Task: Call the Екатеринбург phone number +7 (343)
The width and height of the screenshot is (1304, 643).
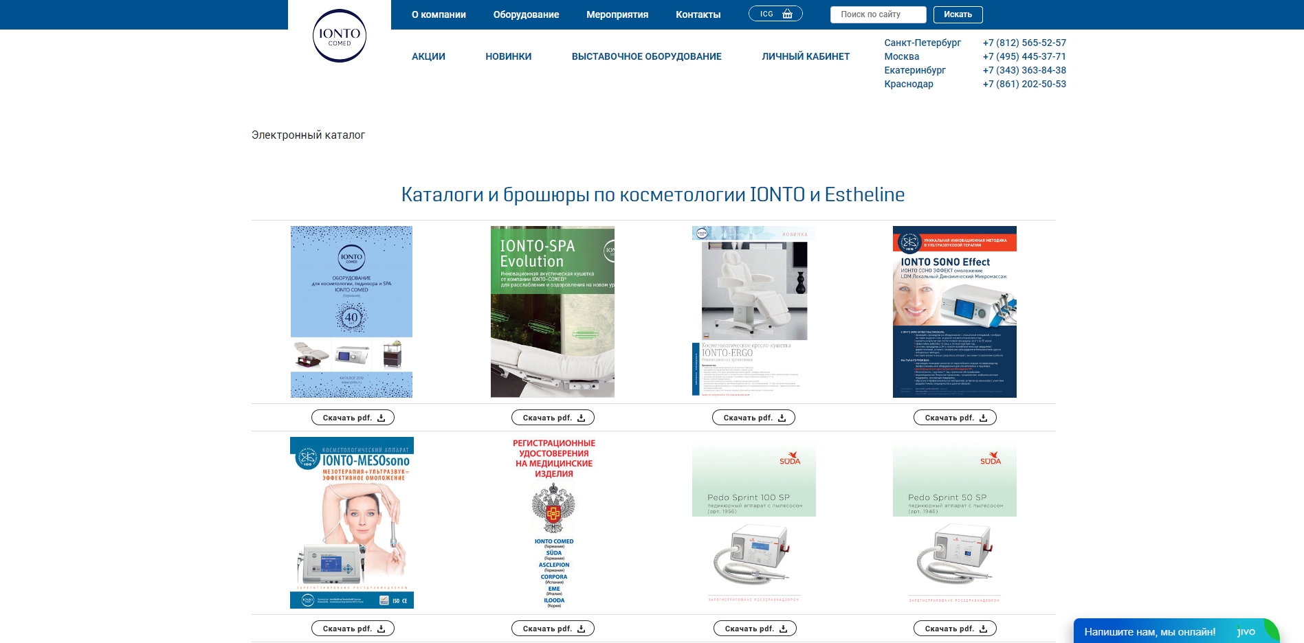Action: [x=1024, y=70]
